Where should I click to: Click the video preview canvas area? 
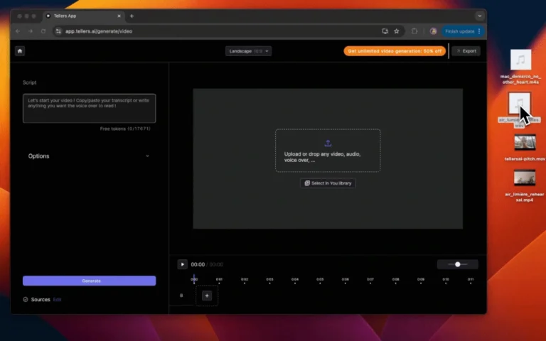(x=328, y=158)
